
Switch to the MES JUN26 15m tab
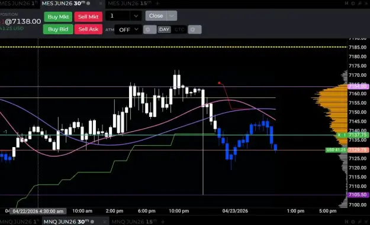click(130, 4)
